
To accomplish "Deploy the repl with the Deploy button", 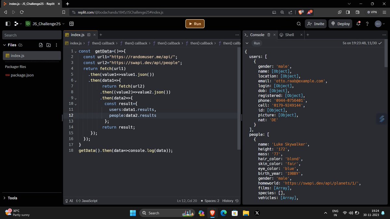I will coord(341,24).
